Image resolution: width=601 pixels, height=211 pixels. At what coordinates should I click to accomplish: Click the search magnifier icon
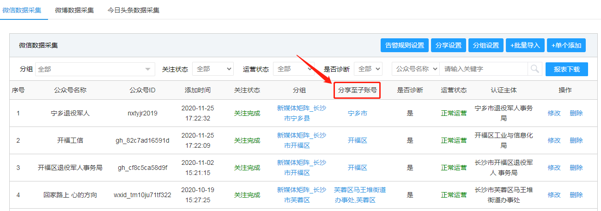534,69
